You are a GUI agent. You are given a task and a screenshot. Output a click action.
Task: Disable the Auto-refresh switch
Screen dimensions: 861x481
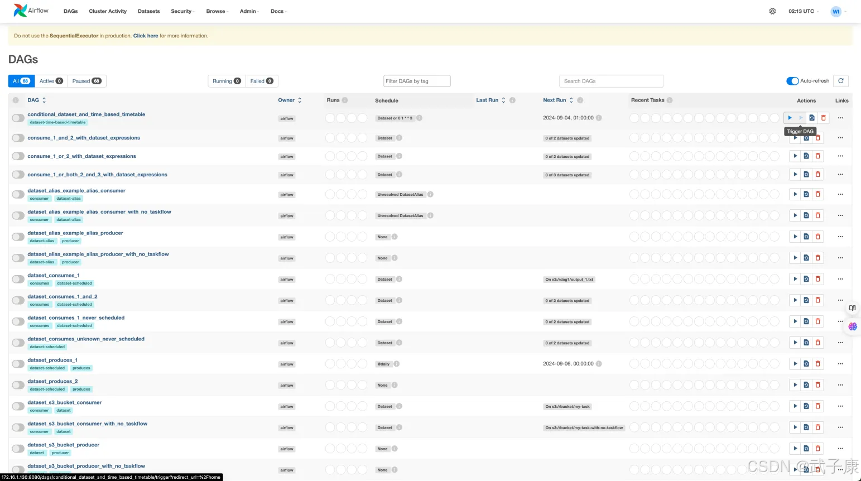coord(792,81)
